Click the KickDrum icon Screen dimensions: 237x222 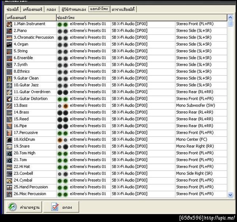coord(9,140)
